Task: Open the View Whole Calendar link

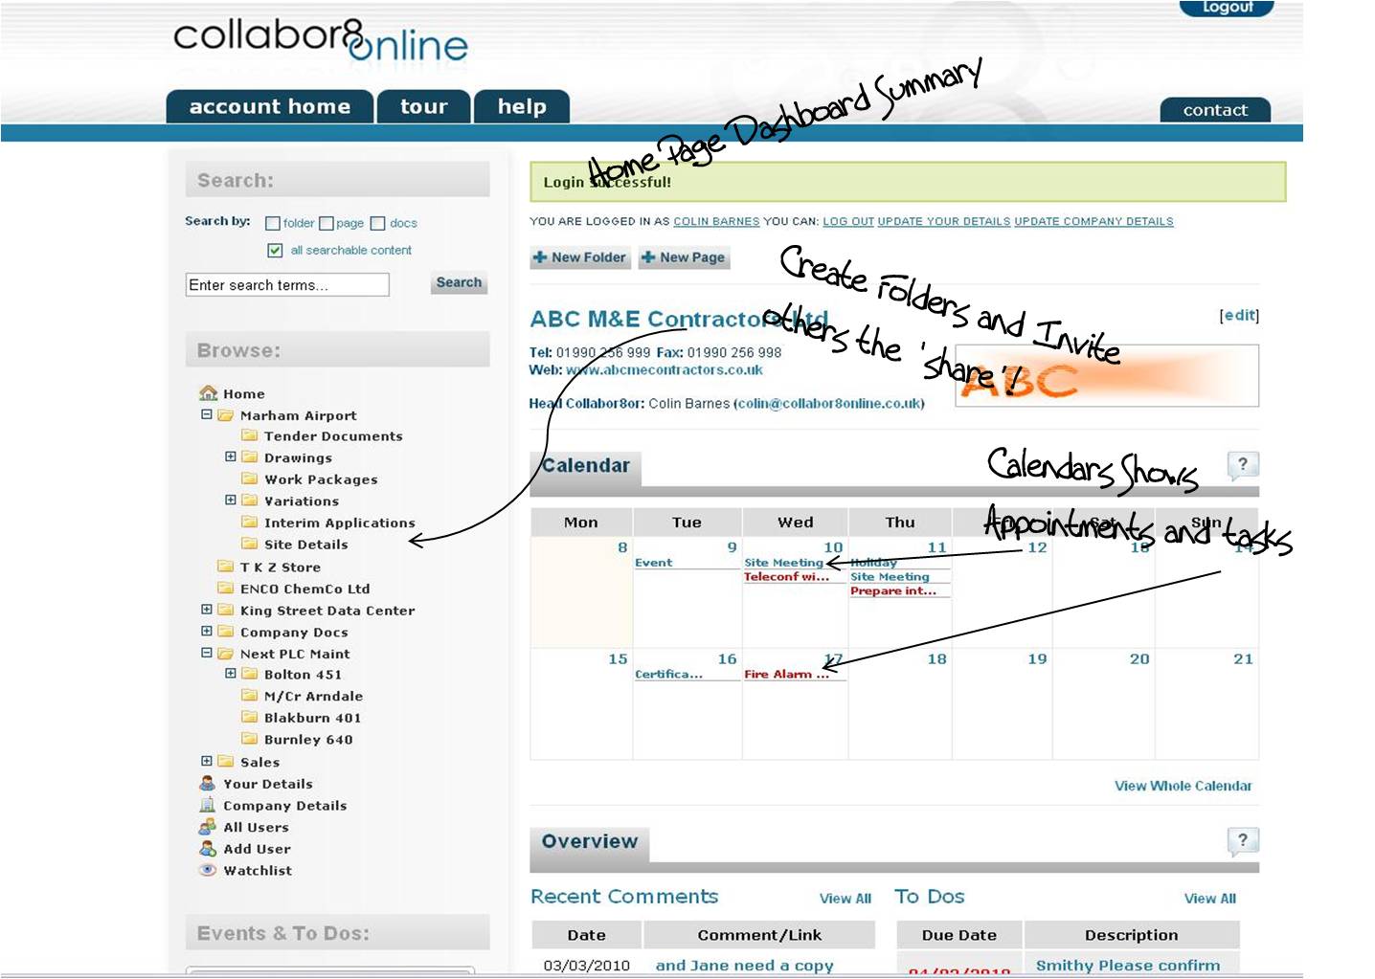Action: 1183,786
